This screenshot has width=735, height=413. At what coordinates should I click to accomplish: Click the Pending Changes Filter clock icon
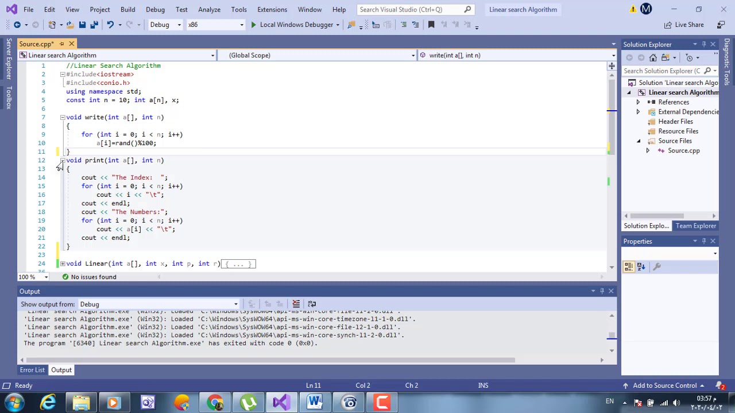(690, 57)
